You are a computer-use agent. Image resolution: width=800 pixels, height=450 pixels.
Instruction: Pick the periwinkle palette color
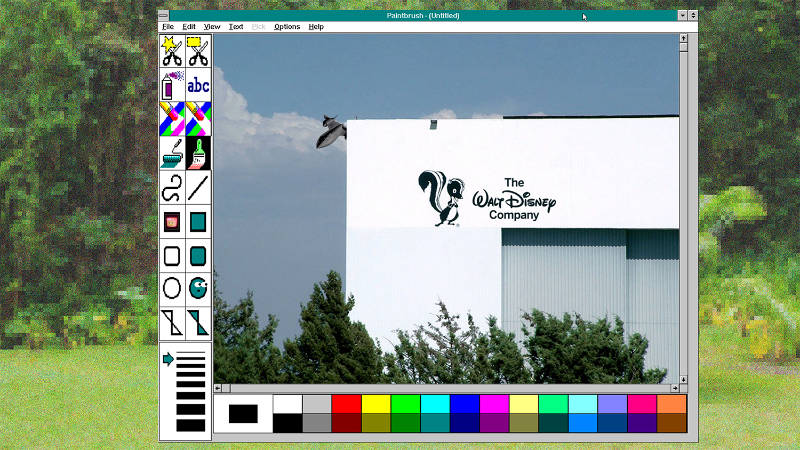pos(613,404)
